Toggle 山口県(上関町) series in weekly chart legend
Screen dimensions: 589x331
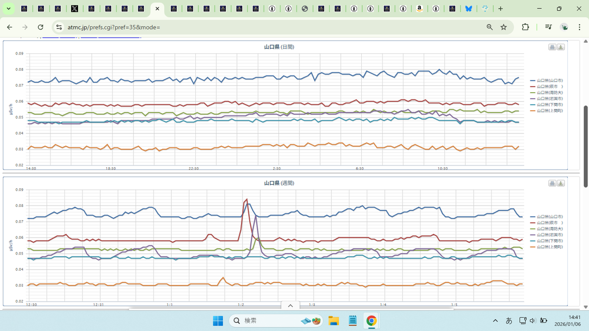click(x=546, y=247)
